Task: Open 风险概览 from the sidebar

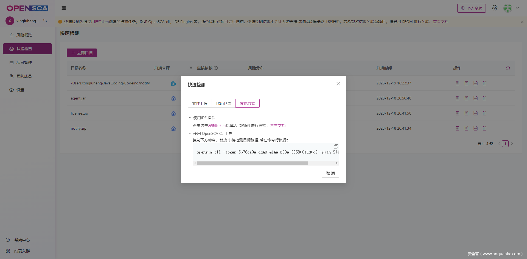Action: [x=24, y=35]
